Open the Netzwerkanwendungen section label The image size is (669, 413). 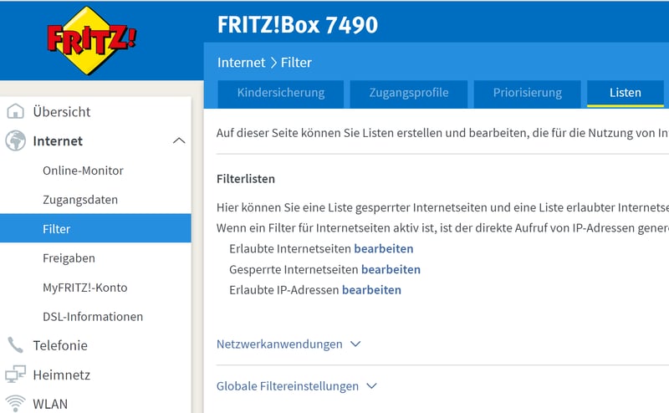[279, 344]
